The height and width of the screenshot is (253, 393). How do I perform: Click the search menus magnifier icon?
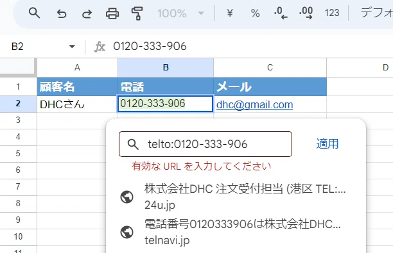tap(34, 13)
